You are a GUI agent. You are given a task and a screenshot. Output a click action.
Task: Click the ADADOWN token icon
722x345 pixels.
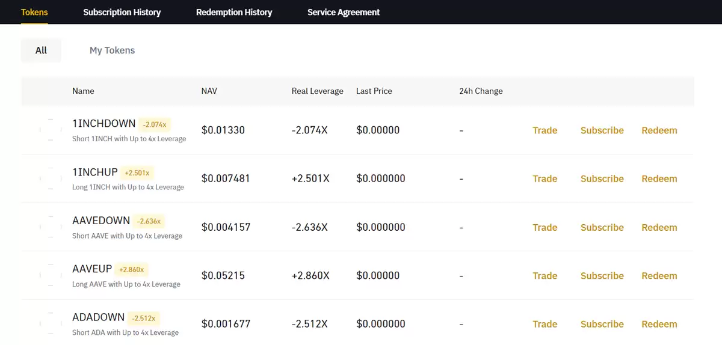[51, 324]
